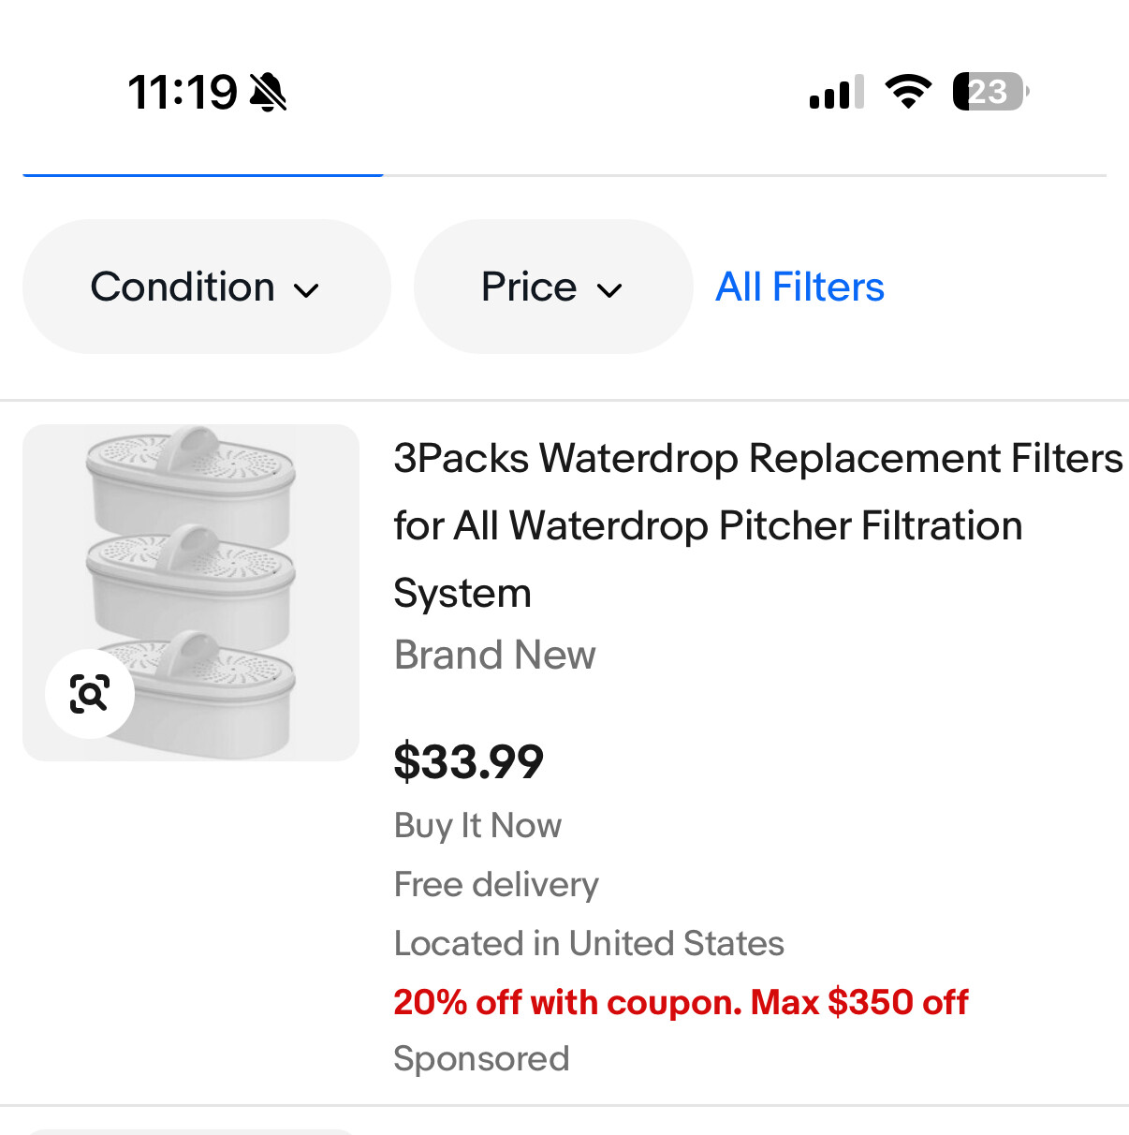Screen dimensions: 1129x1135
Task: Tap the 11:19 clock in status bar
Action: (183, 93)
